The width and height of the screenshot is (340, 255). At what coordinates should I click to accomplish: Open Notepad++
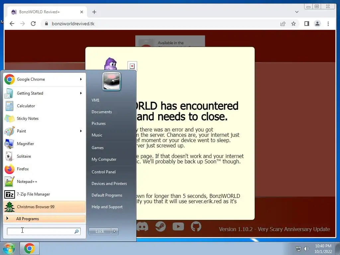44,182
